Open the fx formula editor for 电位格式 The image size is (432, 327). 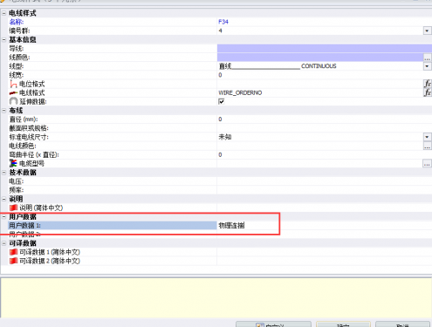[427, 84]
